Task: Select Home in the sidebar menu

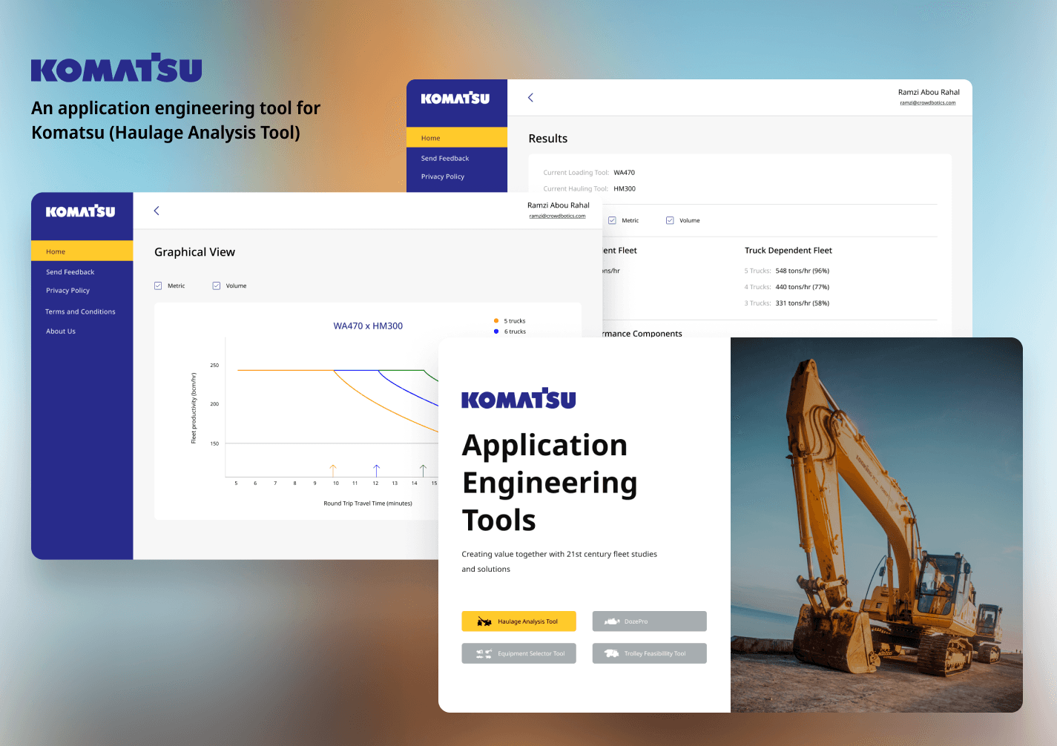Action: click(56, 251)
